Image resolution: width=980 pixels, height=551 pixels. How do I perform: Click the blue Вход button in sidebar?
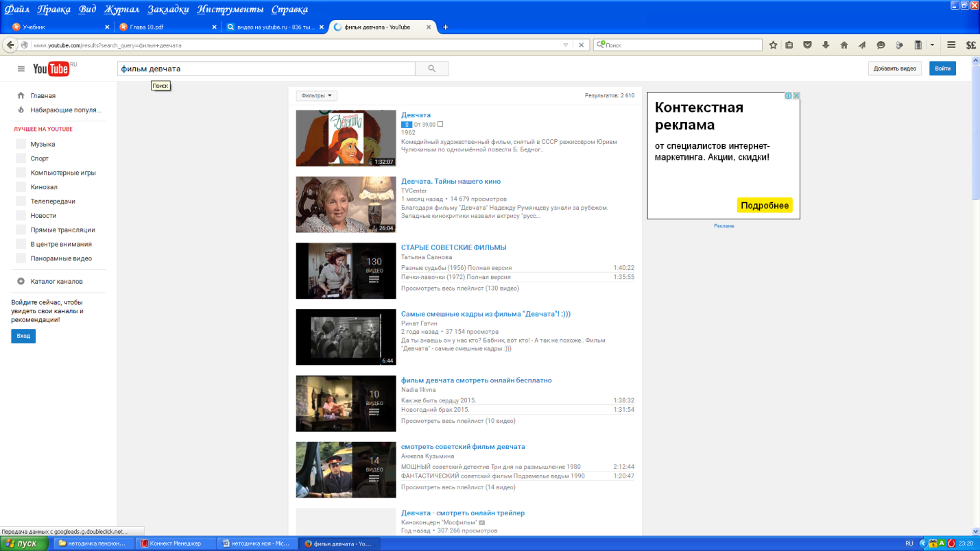tap(23, 336)
